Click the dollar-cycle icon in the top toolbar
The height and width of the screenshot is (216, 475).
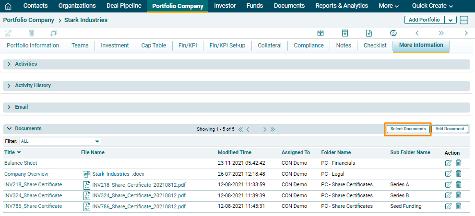point(393,33)
